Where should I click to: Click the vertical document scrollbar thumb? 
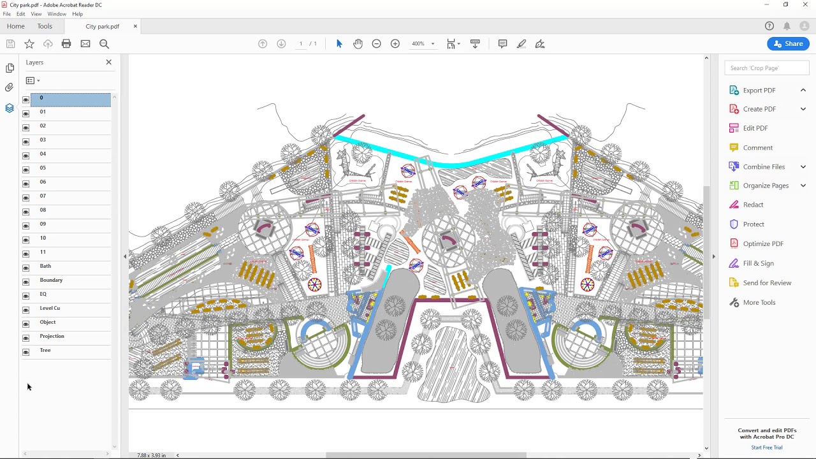coord(706,252)
